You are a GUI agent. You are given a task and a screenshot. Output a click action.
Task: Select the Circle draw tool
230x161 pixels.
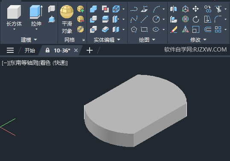(x=156, y=19)
